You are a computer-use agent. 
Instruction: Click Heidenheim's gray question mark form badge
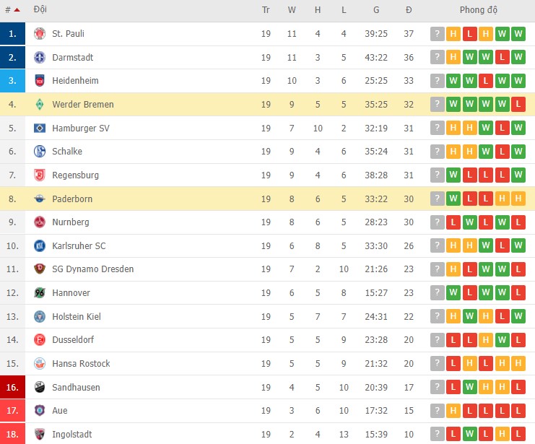point(437,81)
